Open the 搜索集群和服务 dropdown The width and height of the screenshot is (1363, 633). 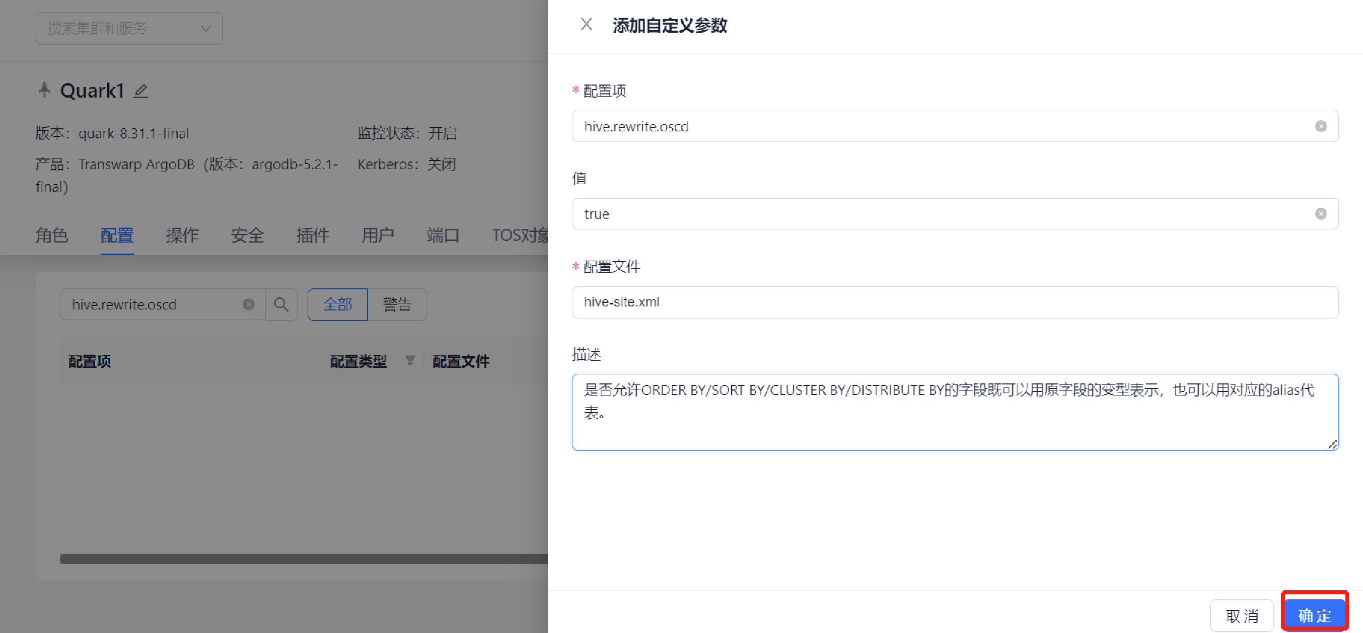(129, 29)
